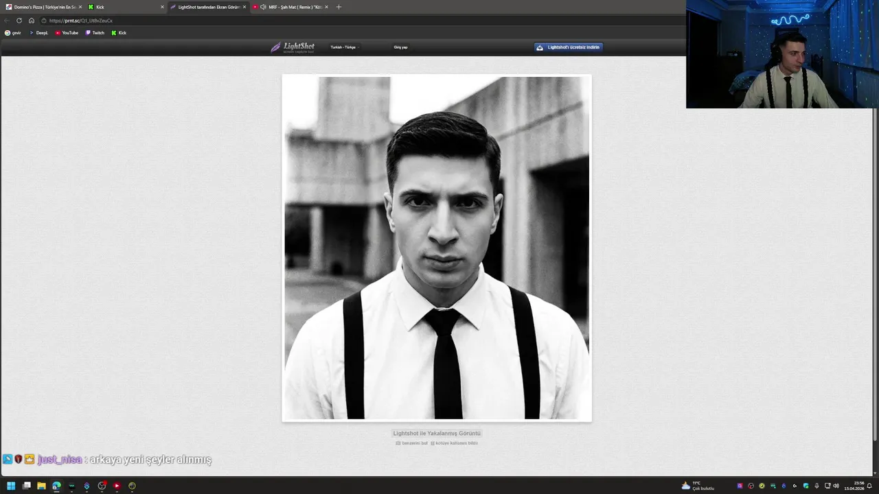The height and width of the screenshot is (494, 879).
Task: Open the captured black-and-white portrait image
Action: coord(437,248)
